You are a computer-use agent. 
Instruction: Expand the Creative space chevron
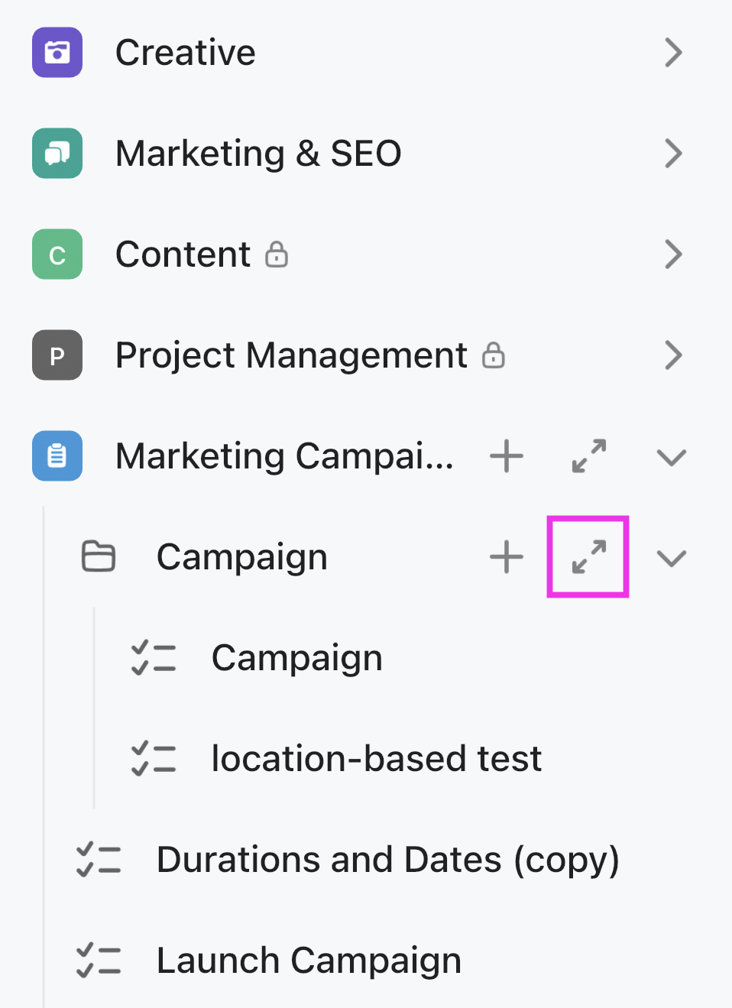click(x=673, y=52)
